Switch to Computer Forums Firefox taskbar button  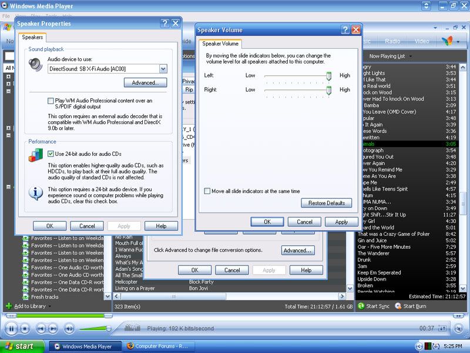click(159, 347)
